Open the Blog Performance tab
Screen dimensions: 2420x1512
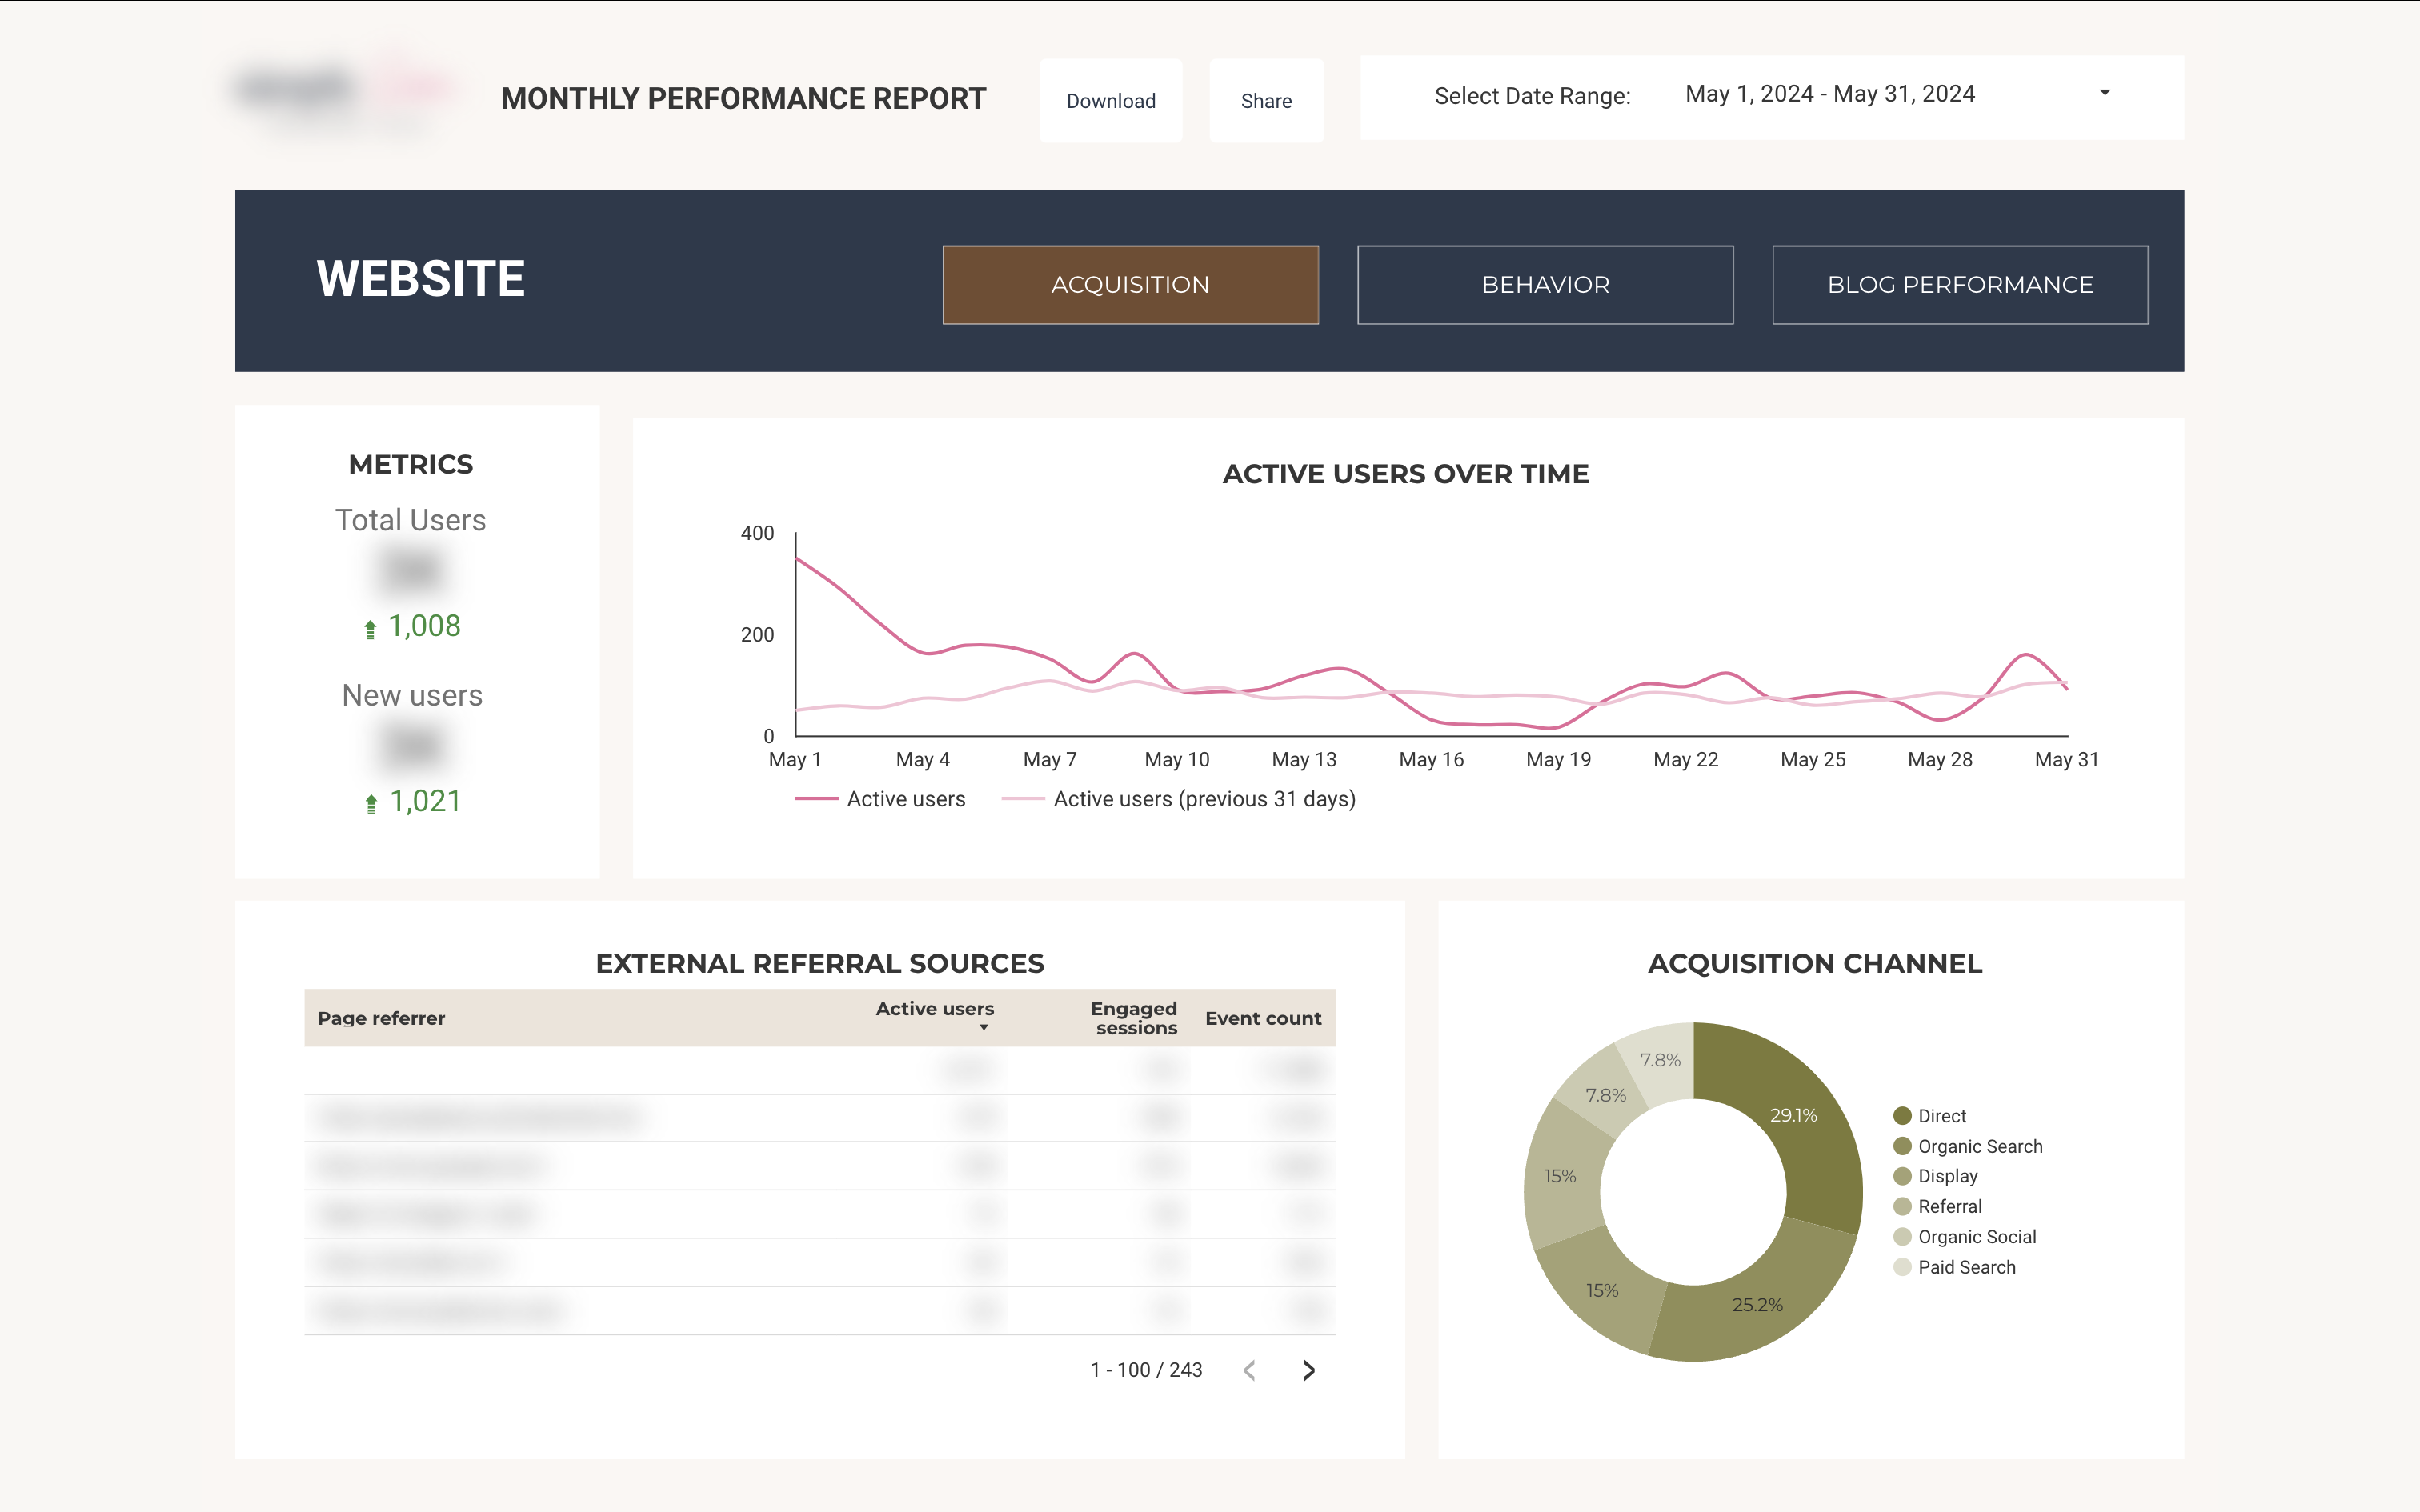click(x=1959, y=284)
